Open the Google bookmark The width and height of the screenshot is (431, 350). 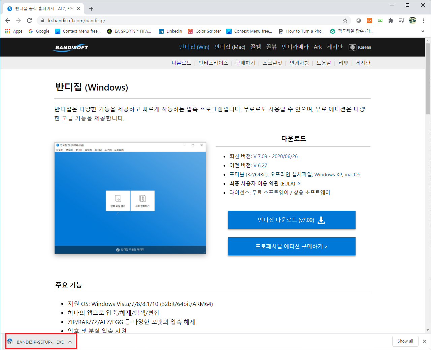pos(39,31)
